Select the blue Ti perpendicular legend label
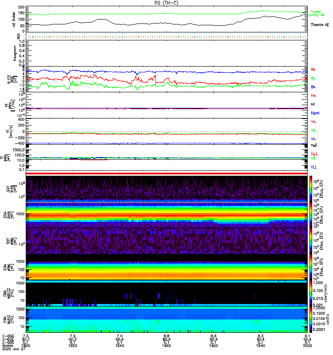The width and height of the screenshot is (333, 355). pyautogui.click(x=313, y=167)
